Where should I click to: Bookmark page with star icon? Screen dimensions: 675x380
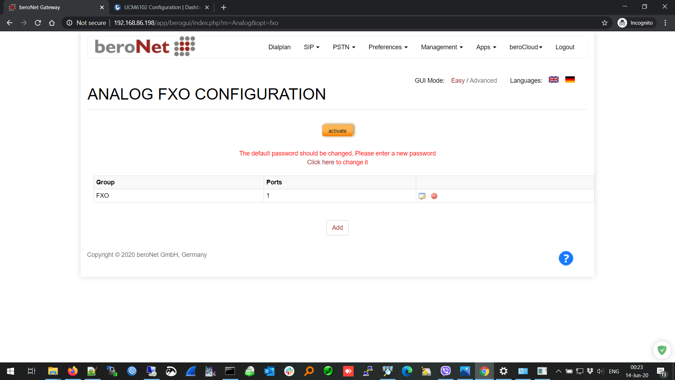605,23
